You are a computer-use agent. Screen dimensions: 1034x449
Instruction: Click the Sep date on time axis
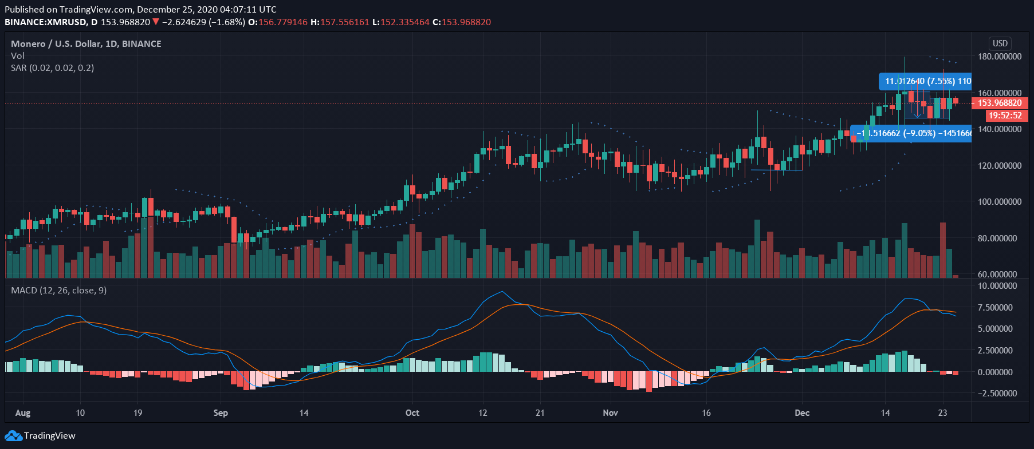tap(221, 413)
